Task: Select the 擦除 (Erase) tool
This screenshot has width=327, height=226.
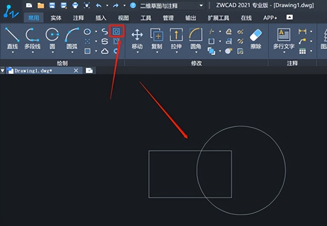Action: [256, 39]
